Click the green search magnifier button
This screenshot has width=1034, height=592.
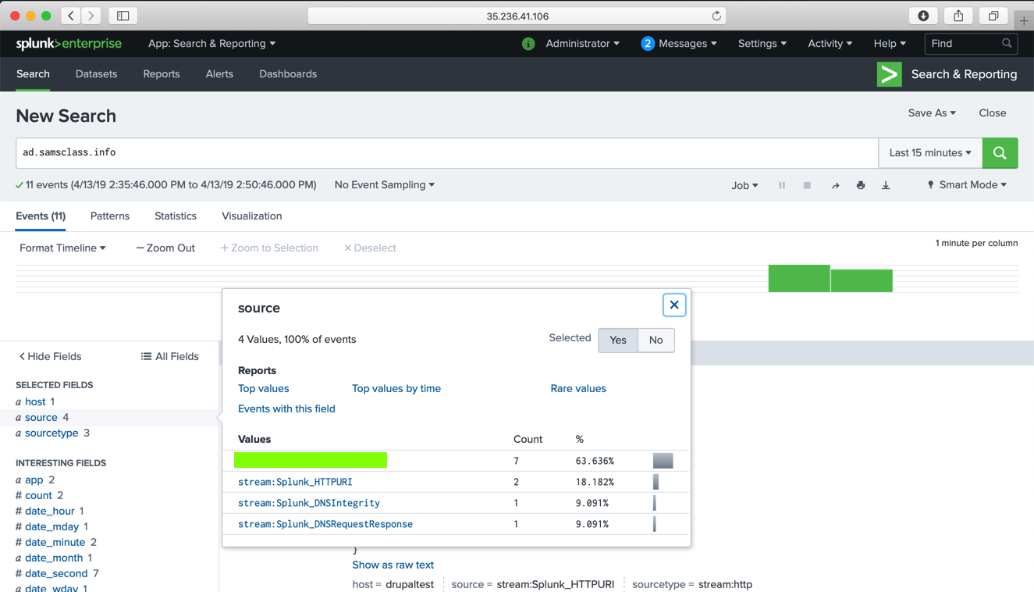point(1000,153)
